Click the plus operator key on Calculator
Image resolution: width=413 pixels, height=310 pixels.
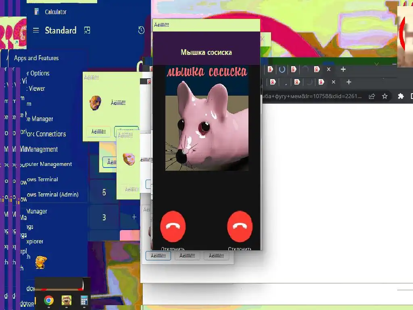coord(134,217)
